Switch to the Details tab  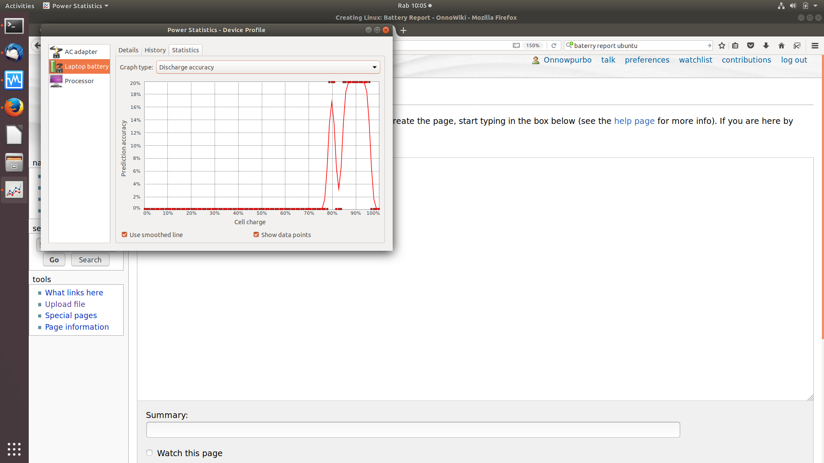(x=128, y=50)
